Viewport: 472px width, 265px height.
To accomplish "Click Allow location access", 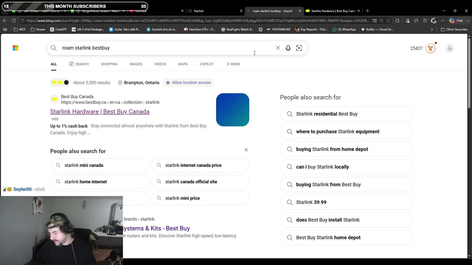I will (x=188, y=82).
